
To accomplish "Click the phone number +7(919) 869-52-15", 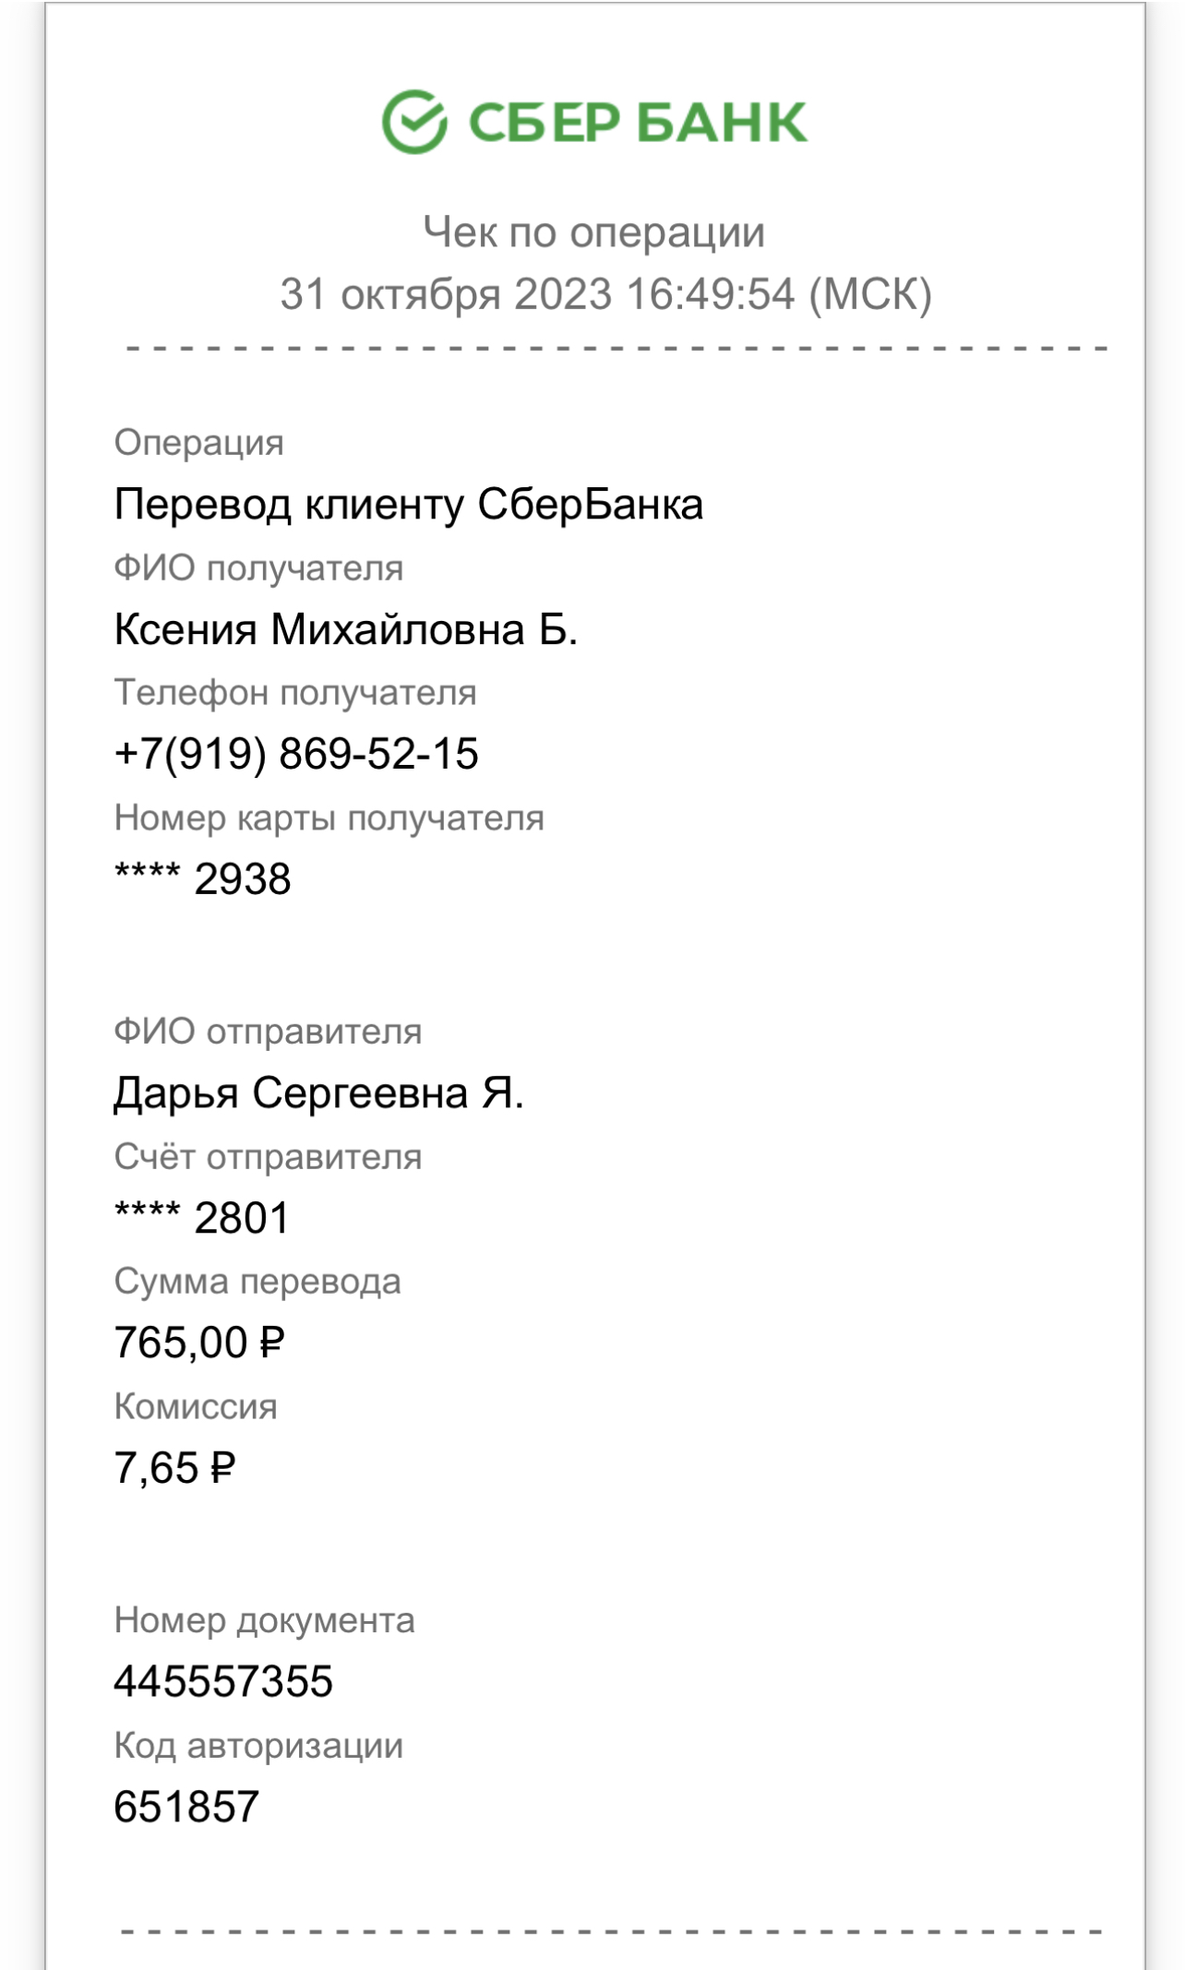I will pyautogui.click(x=296, y=754).
